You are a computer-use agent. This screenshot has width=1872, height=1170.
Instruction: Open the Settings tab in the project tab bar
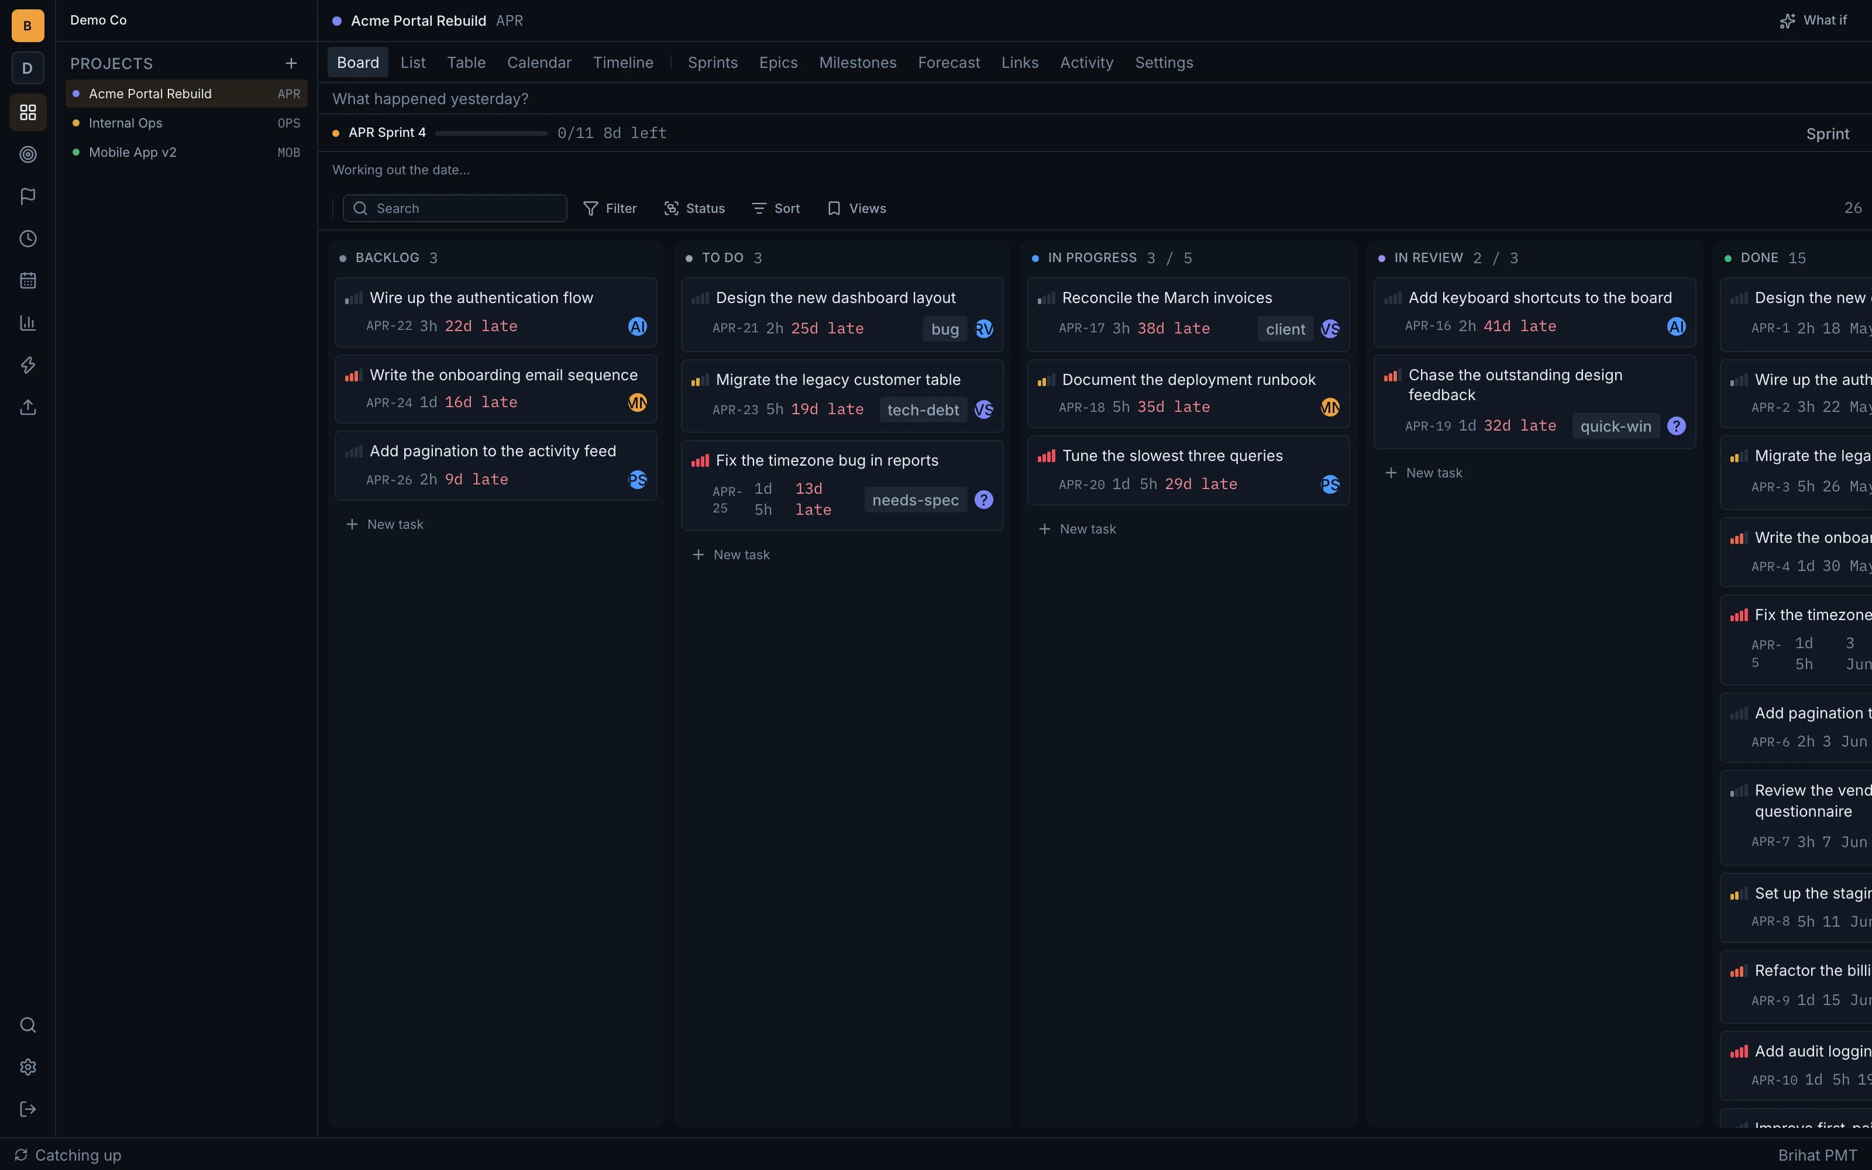(x=1164, y=63)
